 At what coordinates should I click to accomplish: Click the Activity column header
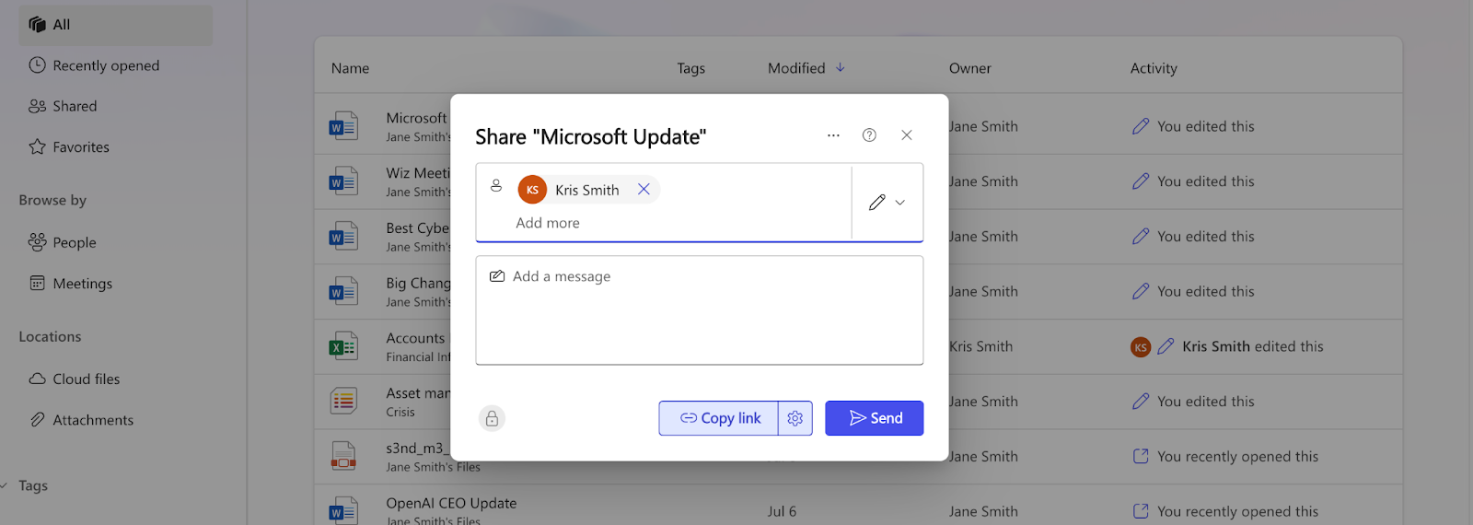(1154, 68)
